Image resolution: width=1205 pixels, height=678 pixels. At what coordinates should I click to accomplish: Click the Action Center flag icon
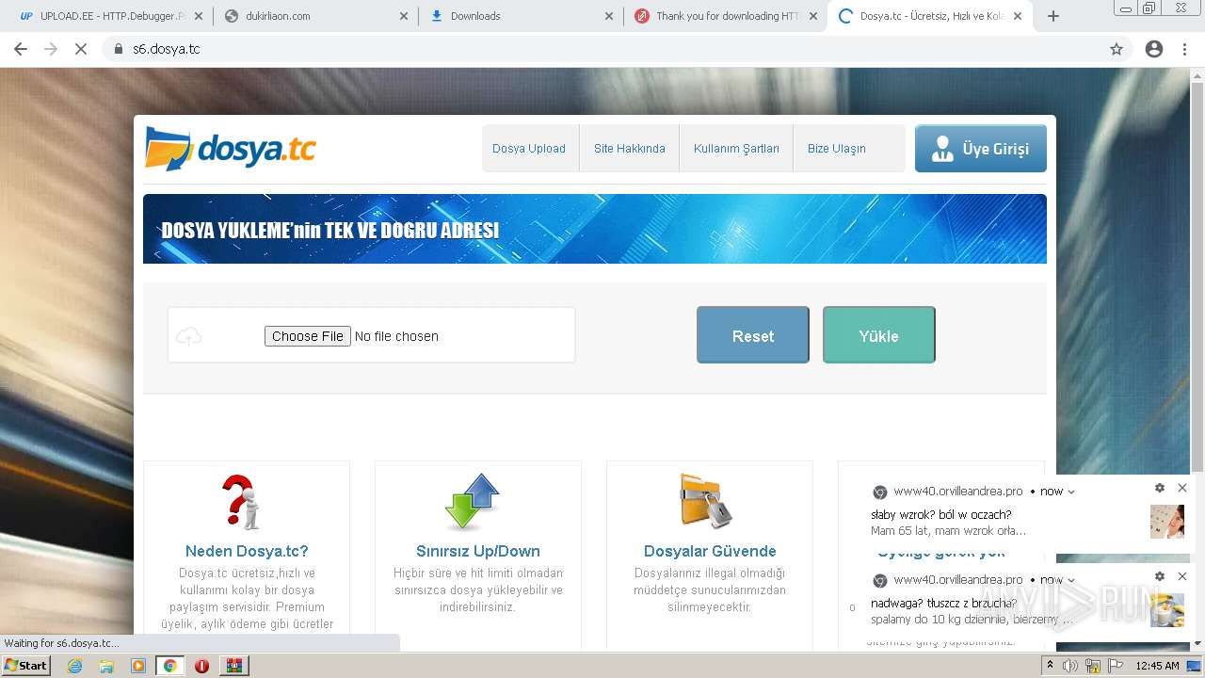click(x=1115, y=666)
